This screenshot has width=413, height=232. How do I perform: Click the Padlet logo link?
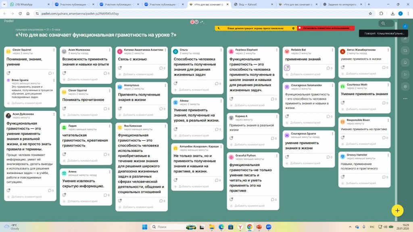(x=9, y=21)
